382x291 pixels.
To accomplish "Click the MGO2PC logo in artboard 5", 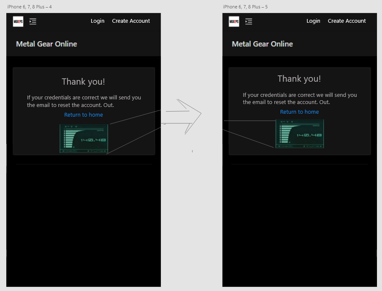I will click(x=234, y=21).
